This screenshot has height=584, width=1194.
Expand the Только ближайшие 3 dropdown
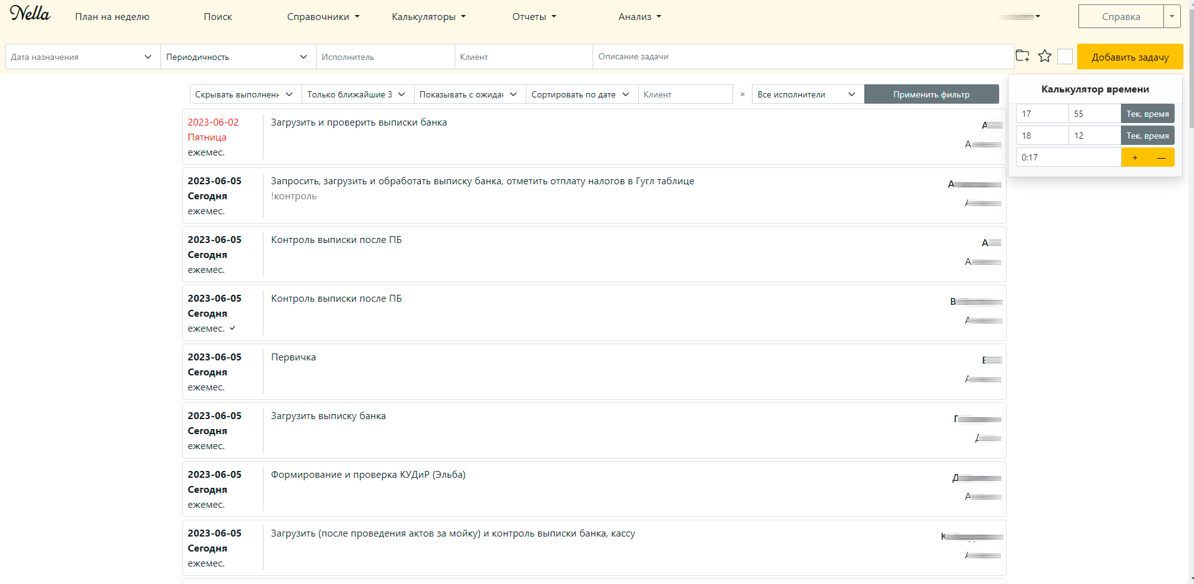click(358, 94)
